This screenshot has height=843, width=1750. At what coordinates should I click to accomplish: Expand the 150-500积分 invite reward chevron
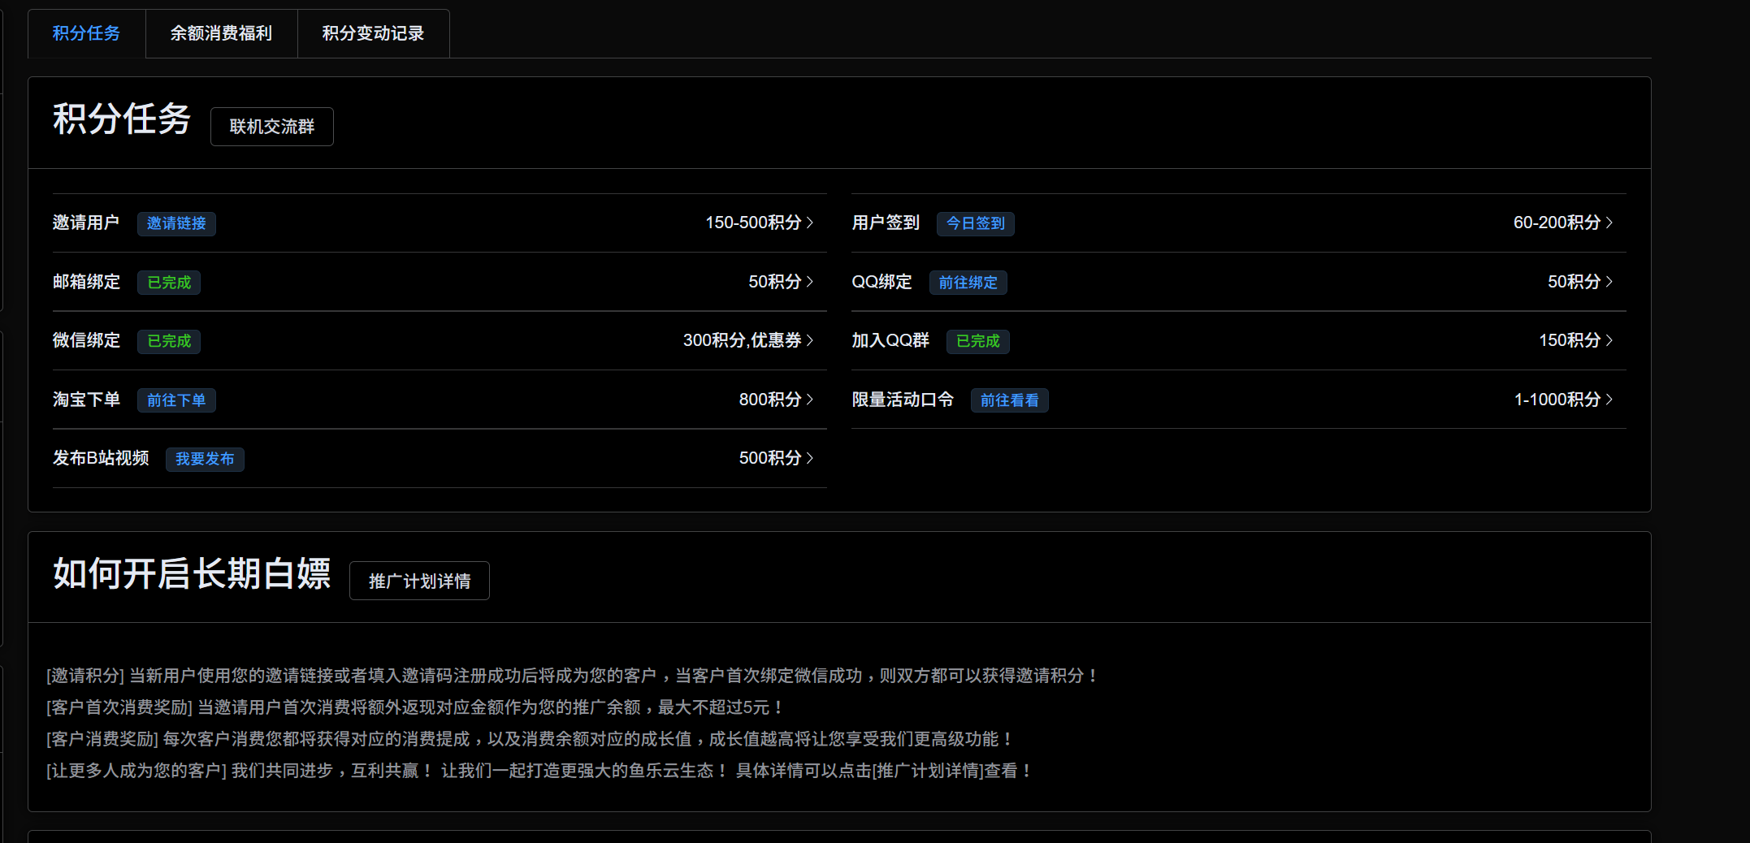pos(809,223)
